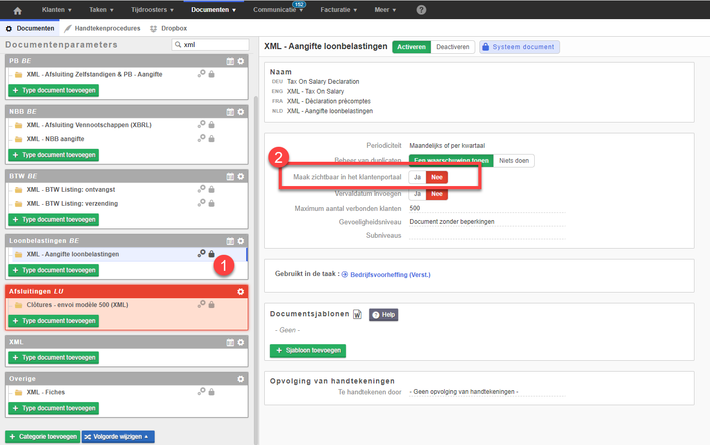Open gear settings for Overige category

(x=240, y=379)
